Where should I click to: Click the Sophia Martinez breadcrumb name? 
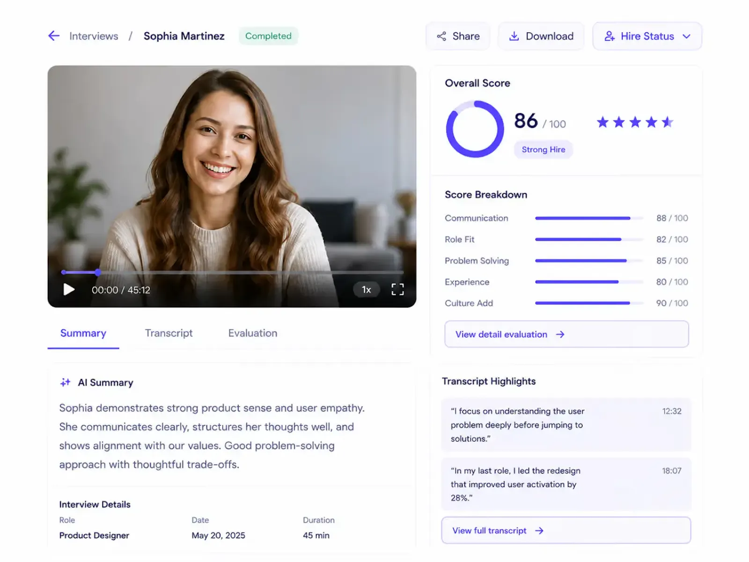point(184,36)
